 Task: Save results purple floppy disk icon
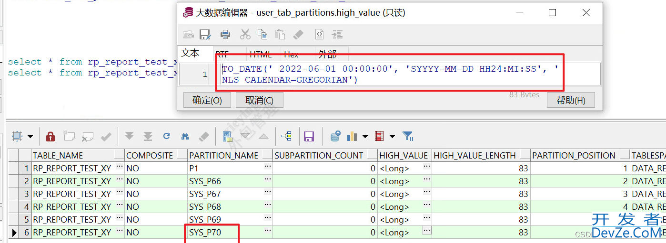pyautogui.click(x=309, y=137)
